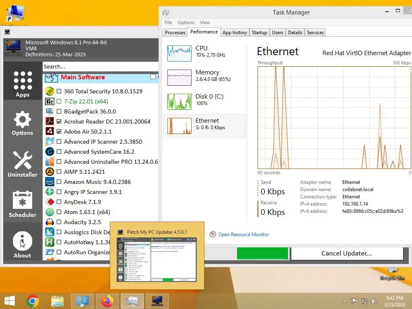The image size is (412, 309).
Task: Click the Angry IP Scanner icon
Action: pos(49,192)
